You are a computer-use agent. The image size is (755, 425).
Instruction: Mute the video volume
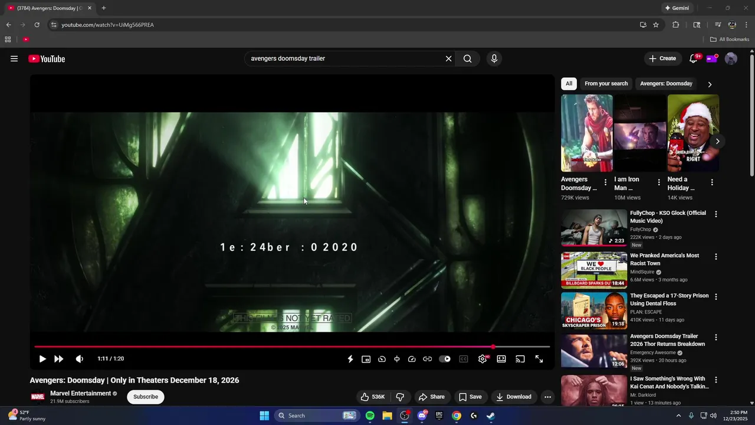click(80, 359)
